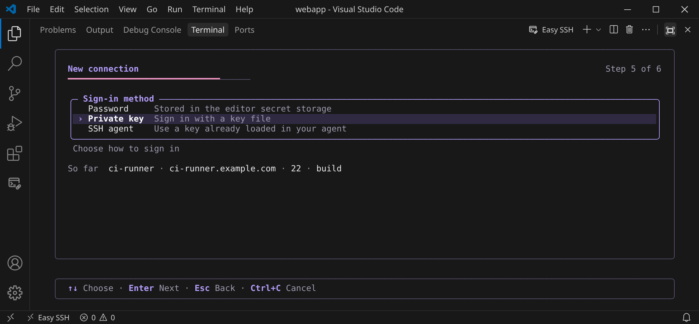Click the Enter Next hint
The image size is (699, 324).
pyautogui.click(x=154, y=288)
